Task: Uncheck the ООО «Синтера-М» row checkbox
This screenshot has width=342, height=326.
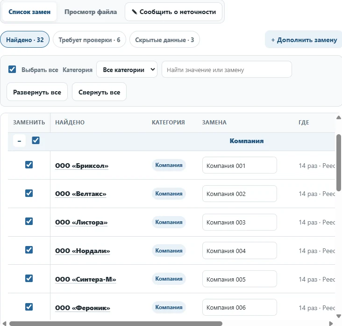Action: (29, 278)
